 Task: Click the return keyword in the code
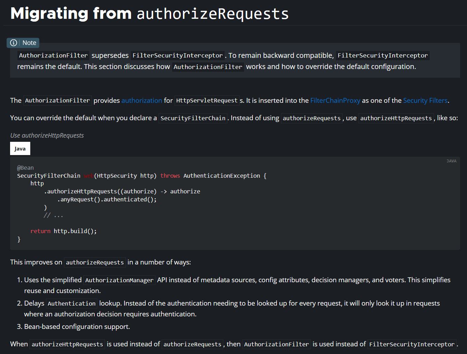[40, 231]
